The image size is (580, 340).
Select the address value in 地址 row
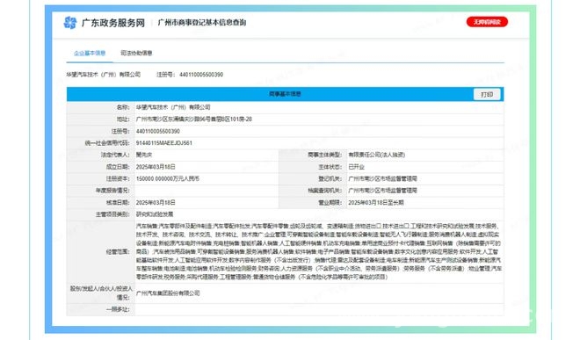tap(194, 119)
